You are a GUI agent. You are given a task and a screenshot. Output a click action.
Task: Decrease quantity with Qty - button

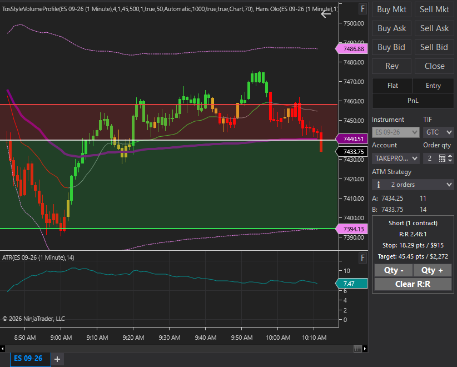click(394, 270)
